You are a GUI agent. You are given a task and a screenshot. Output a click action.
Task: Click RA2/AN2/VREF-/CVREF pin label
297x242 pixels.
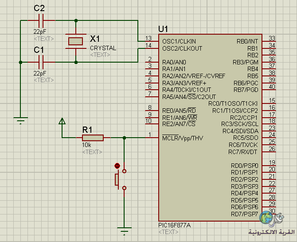tap(194, 76)
